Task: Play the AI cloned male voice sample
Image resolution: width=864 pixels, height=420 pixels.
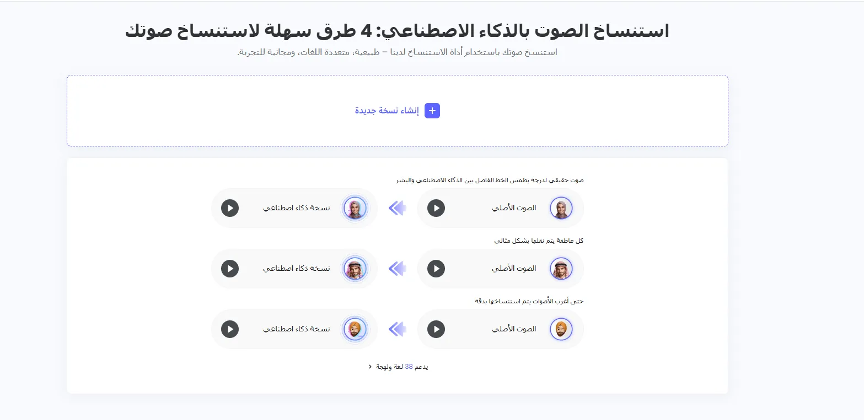Action: 230,269
